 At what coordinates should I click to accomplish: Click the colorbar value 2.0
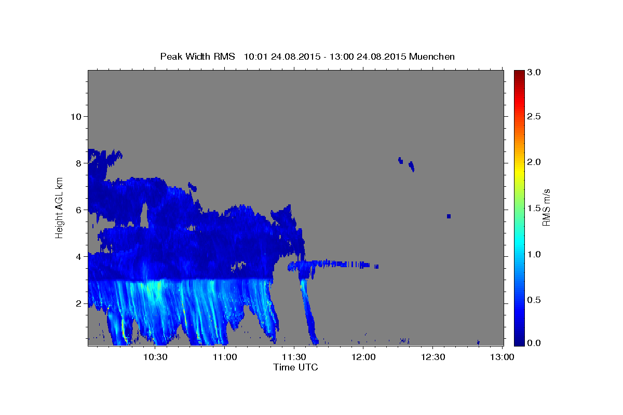pyautogui.click(x=535, y=162)
